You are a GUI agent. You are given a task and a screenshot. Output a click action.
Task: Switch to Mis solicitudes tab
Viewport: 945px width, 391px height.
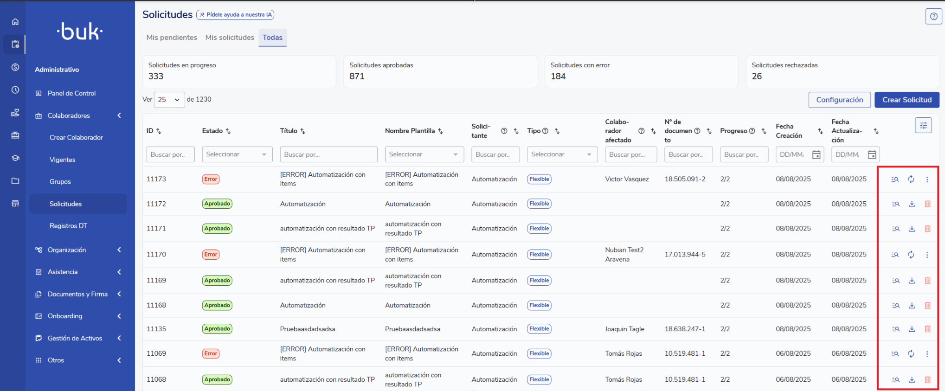[230, 38]
